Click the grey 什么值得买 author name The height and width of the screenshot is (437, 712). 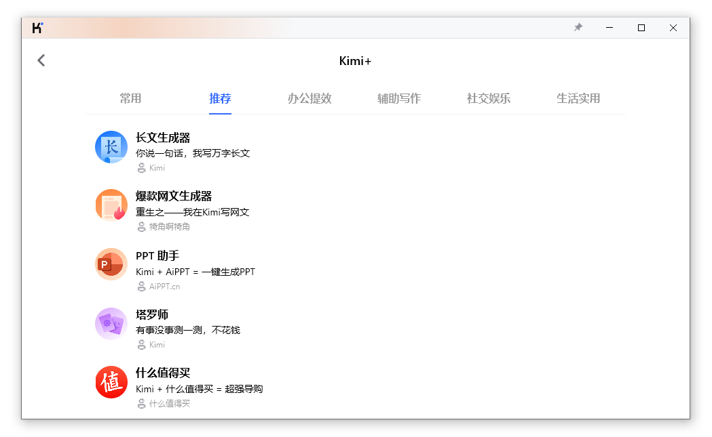click(x=170, y=403)
